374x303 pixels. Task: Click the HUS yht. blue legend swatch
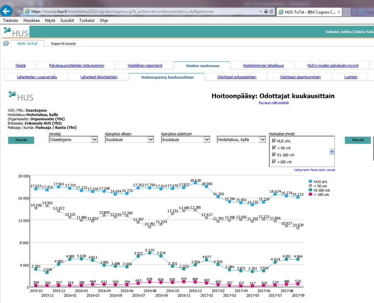[x=310, y=181]
